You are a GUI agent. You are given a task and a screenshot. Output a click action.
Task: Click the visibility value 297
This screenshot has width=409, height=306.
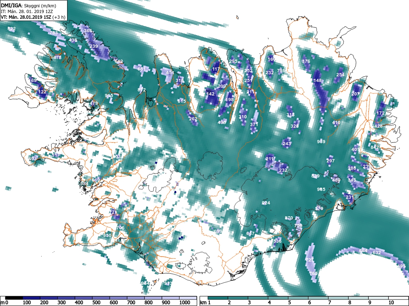330,161
